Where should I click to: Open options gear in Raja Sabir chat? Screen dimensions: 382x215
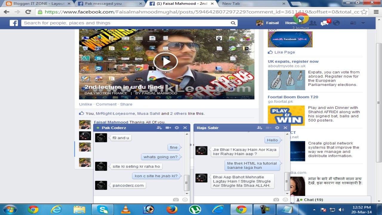(x=277, y=128)
